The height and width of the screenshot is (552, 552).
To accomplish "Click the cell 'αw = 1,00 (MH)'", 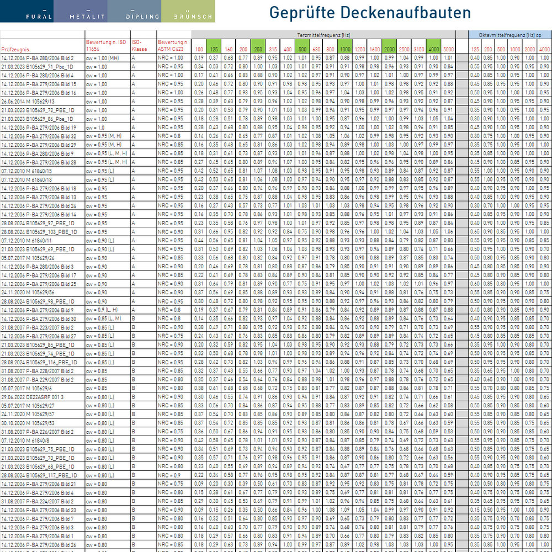I will 108,58.
